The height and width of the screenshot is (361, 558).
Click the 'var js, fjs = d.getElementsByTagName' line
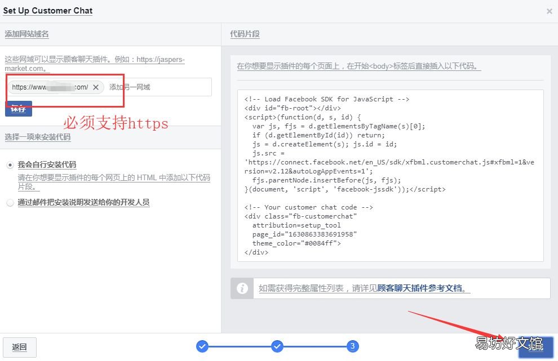pos(338,126)
